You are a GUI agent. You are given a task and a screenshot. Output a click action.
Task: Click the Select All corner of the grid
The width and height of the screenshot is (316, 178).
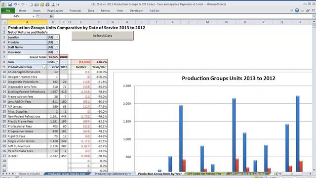[4, 22]
